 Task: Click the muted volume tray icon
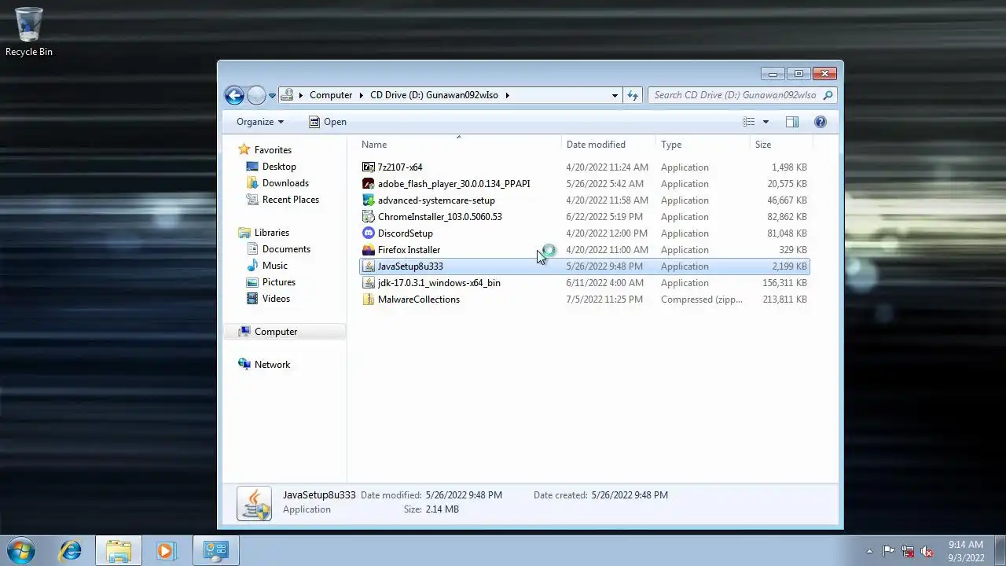pos(927,551)
